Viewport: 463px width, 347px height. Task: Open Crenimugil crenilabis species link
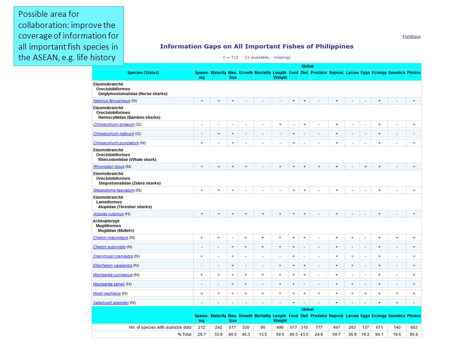[x=113, y=256]
